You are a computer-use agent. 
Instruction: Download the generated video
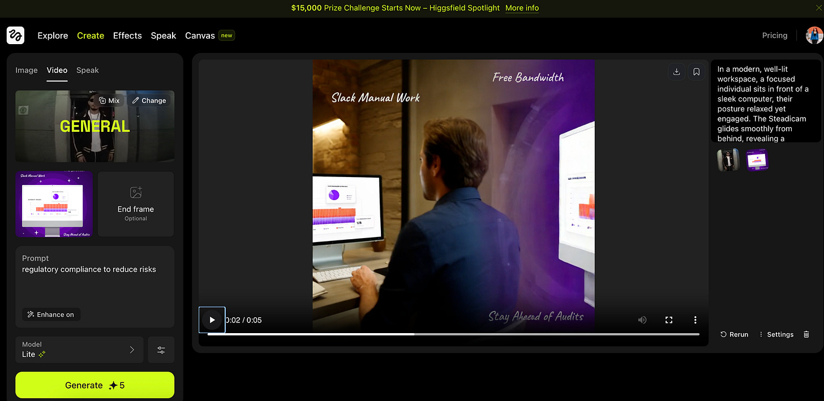(x=676, y=72)
